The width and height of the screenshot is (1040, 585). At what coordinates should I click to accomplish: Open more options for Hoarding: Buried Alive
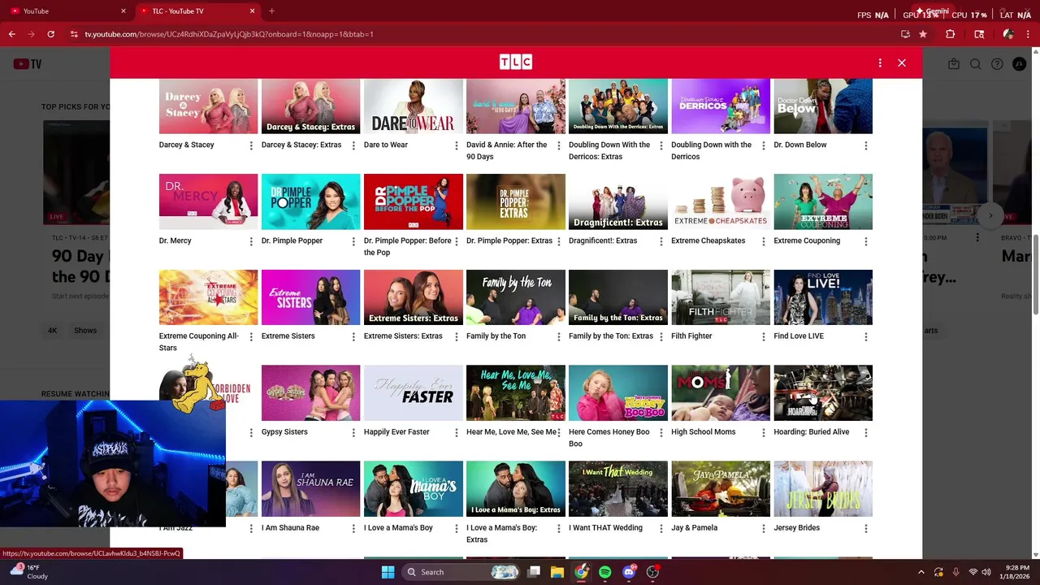tap(865, 432)
